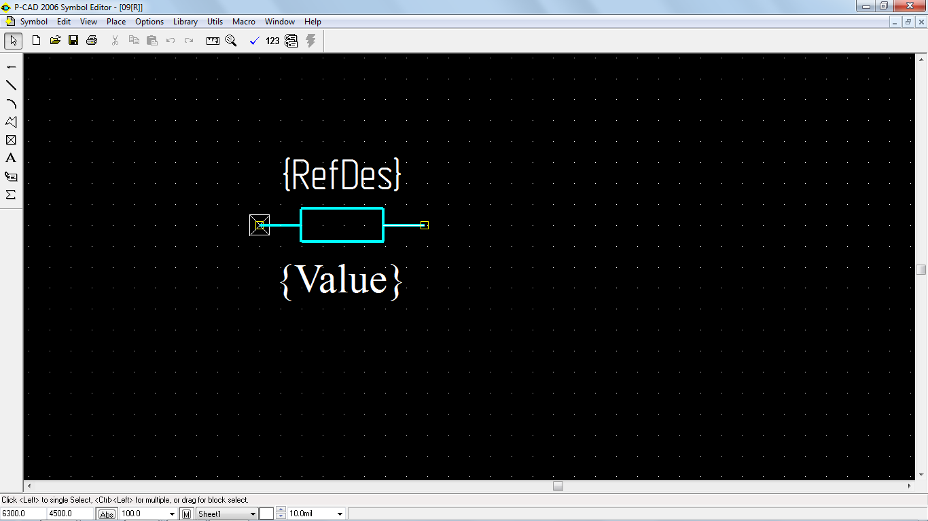Run Validate with blue checkmark
The width and height of the screenshot is (928, 521).
click(255, 41)
